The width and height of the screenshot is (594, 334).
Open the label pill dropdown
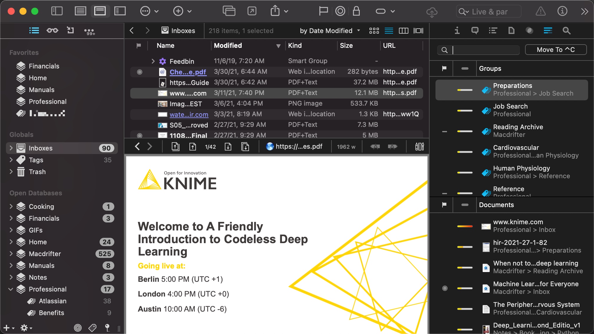click(x=385, y=11)
